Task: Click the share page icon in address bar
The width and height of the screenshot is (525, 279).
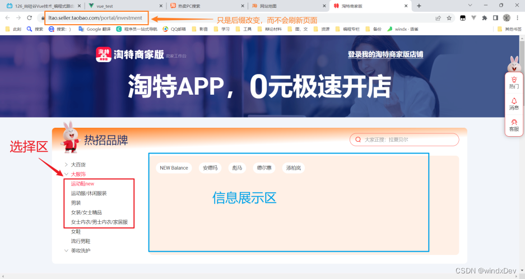Action: pyautogui.click(x=438, y=18)
